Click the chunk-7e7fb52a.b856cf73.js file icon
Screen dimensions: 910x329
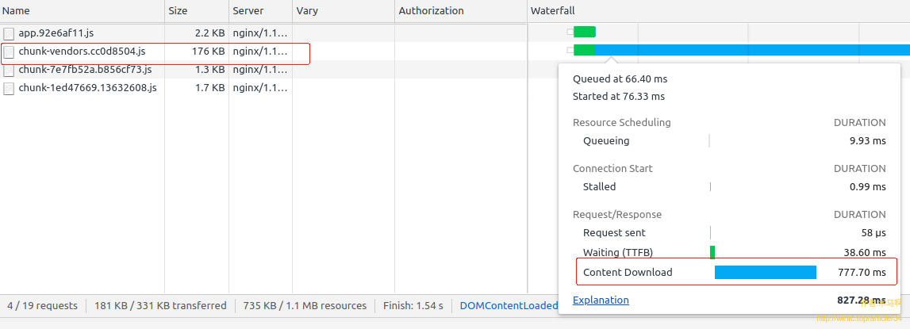(x=9, y=70)
